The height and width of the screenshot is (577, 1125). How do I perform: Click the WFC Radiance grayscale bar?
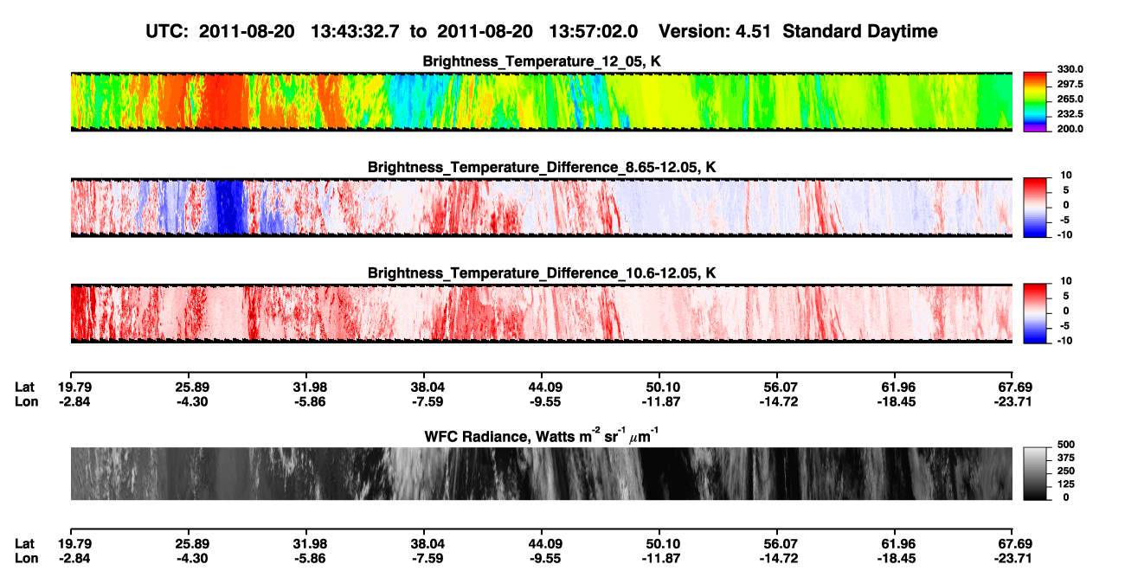pyautogui.click(x=1035, y=473)
